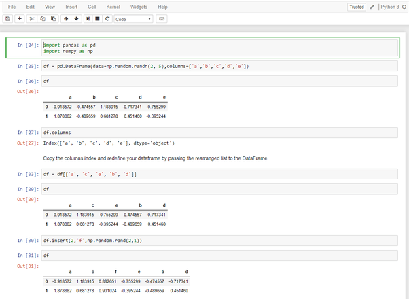Focus the In [26] df code cell
This screenshot has width=409, height=299.
click(219, 81)
